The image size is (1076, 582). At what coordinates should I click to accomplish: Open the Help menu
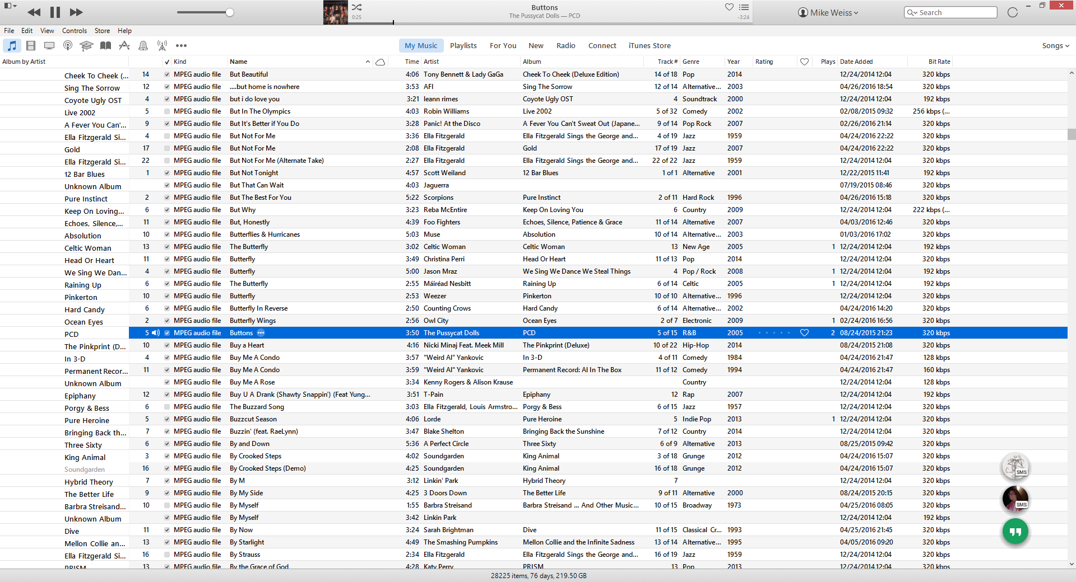(x=124, y=31)
